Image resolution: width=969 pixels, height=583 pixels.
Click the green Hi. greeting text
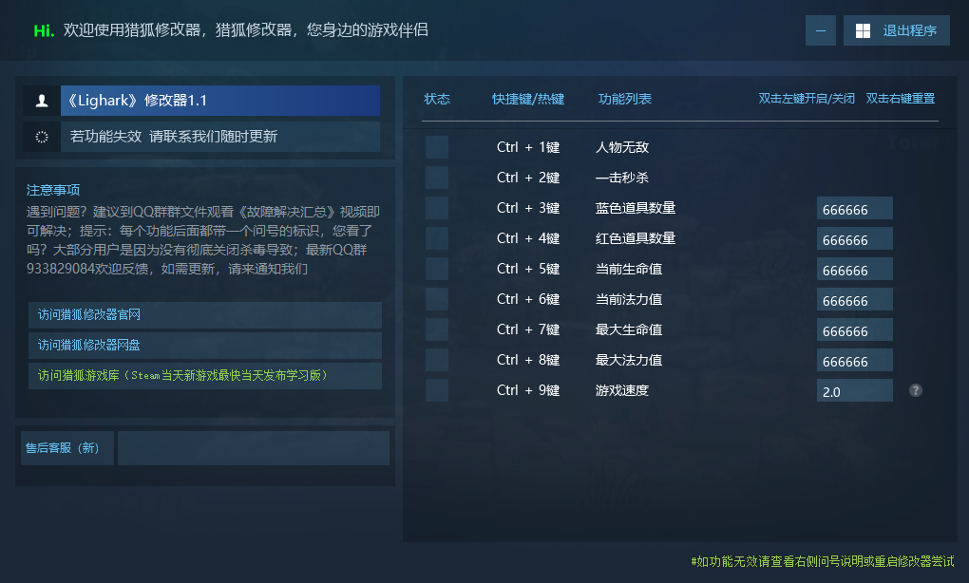pyautogui.click(x=44, y=30)
